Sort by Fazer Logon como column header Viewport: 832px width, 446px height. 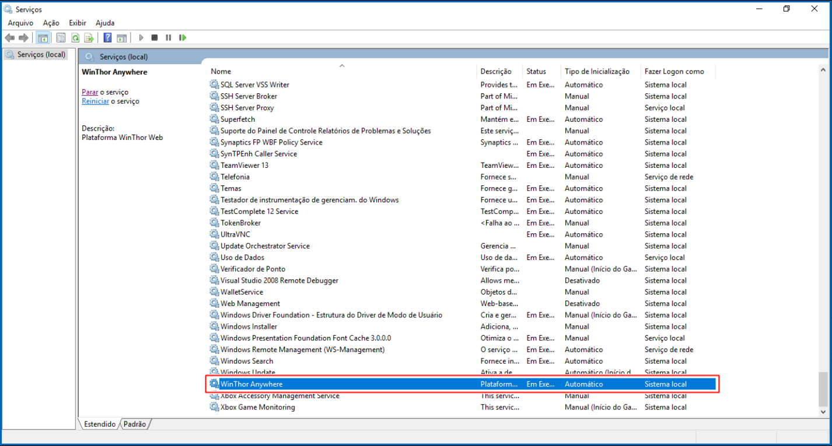pyautogui.click(x=677, y=71)
